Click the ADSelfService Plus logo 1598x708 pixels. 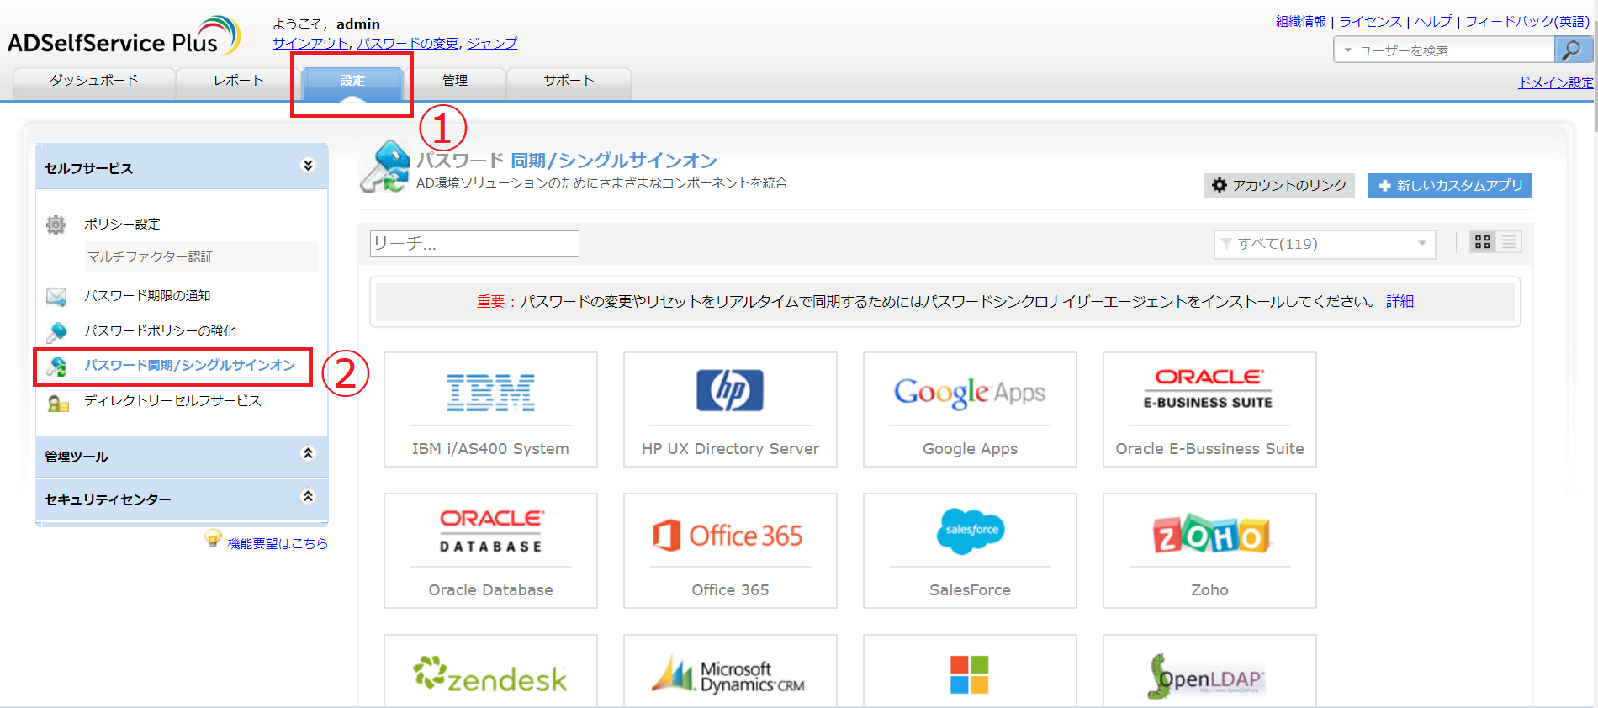(124, 37)
